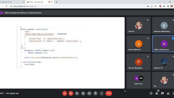Unmute the microphone in call controls
The image size is (174, 98).
point(65,93)
